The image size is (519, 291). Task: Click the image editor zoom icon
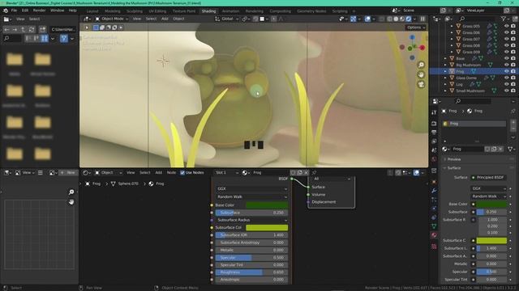click(71, 192)
